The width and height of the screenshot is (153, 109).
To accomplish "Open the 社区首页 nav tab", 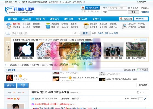I will tap(13, 19).
